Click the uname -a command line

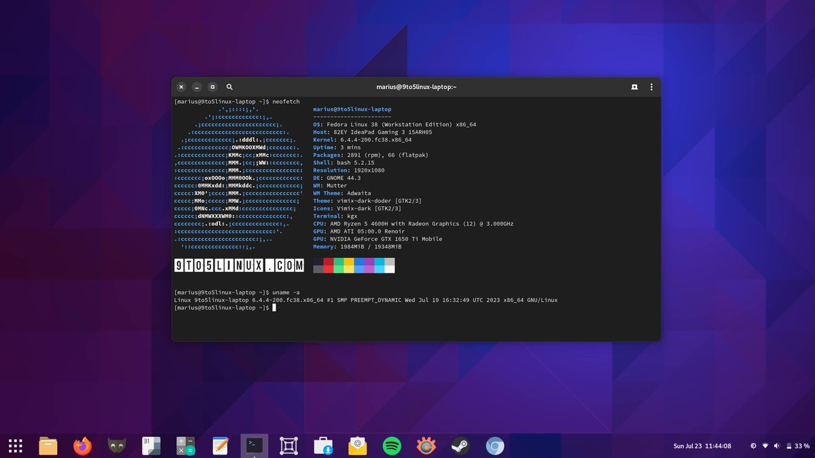pyautogui.click(x=237, y=292)
